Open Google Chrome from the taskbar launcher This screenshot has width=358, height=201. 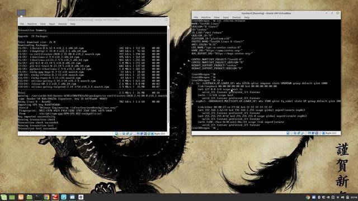pos(46,197)
